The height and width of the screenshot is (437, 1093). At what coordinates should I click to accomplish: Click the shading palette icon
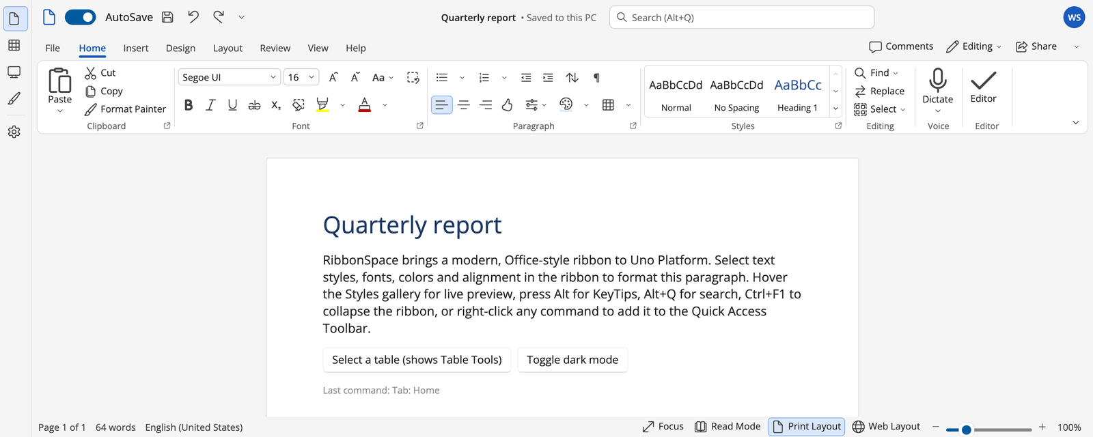(x=566, y=104)
